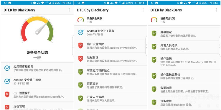Open 出厂设置保护 entry on middle screen
Viewport: 221px width, 110px height.
tap(111, 46)
